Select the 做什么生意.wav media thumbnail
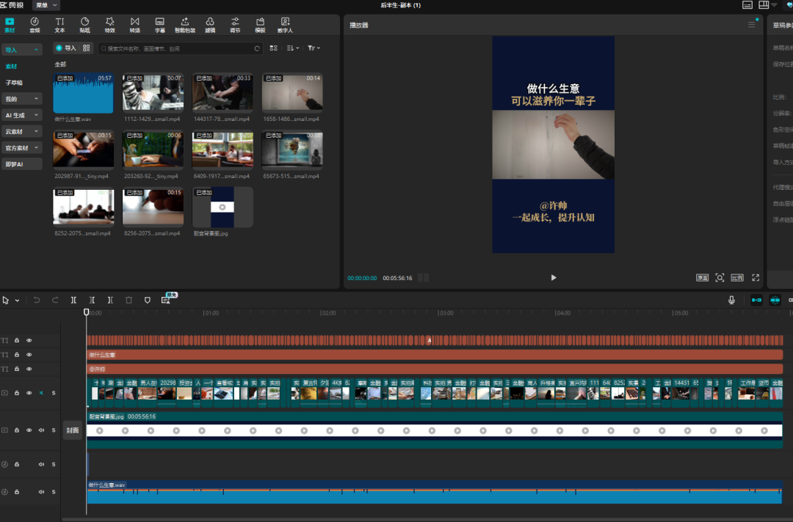The width and height of the screenshot is (793, 522). click(84, 93)
